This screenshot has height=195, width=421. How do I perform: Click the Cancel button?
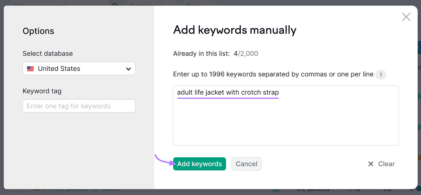pos(247,164)
